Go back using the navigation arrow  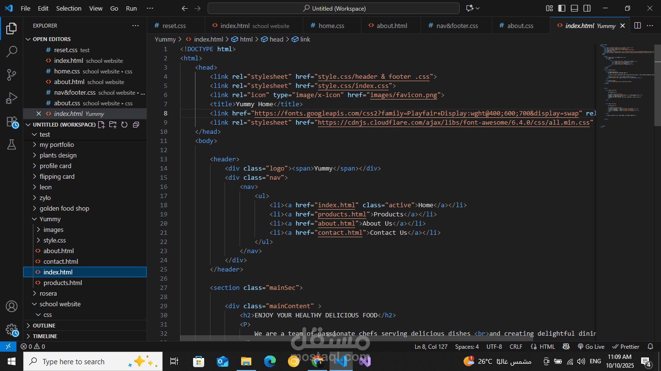click(184, 8)
